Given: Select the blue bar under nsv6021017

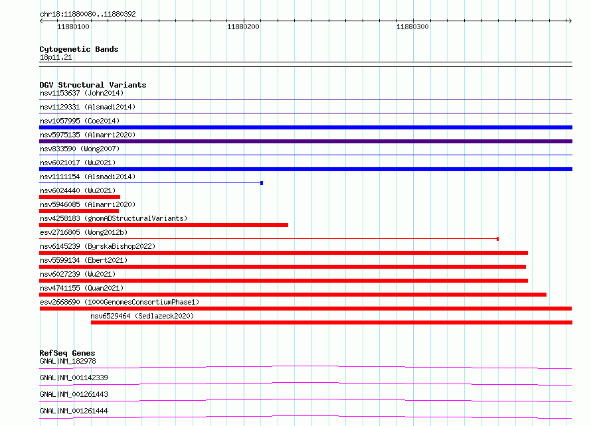Looking at the screenshot, I should click(x=305, y=169).
